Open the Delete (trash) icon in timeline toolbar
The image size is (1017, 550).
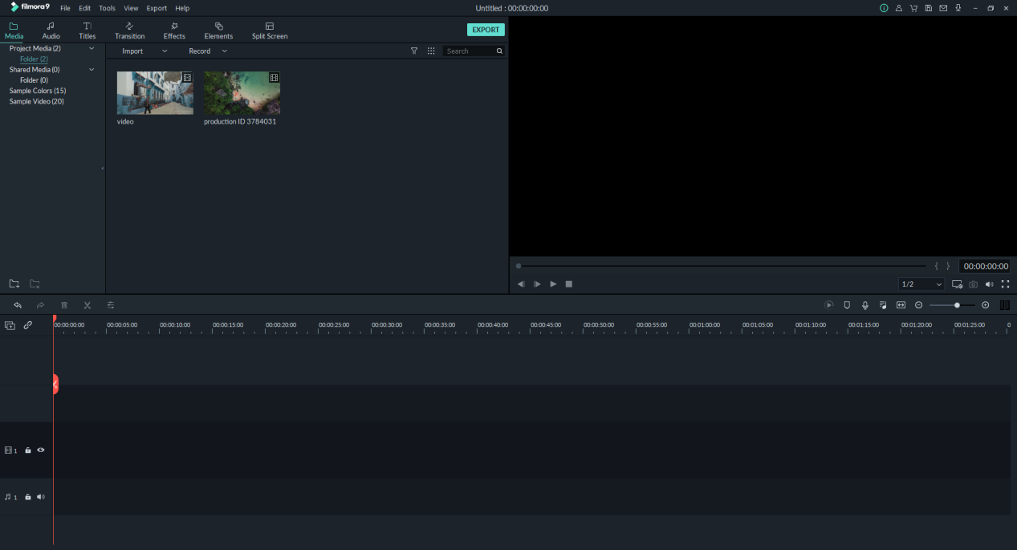(64, 305)
